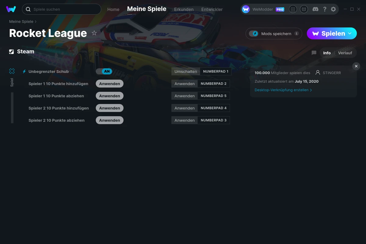
Task: Disable the Unbegrenzter Schub AN toggle
Action: click(x=104, y=71)
